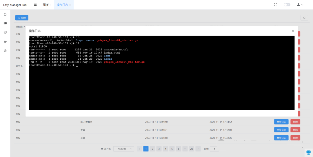Viewport: 313px width, 157px height.
Task: Toggle the theme switch in the header
Action: tap(287, 5)
